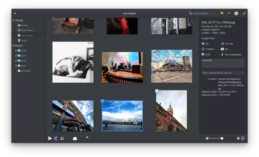
Task: Open Raw Photos in the sidebar
Action: coord(25,30)
